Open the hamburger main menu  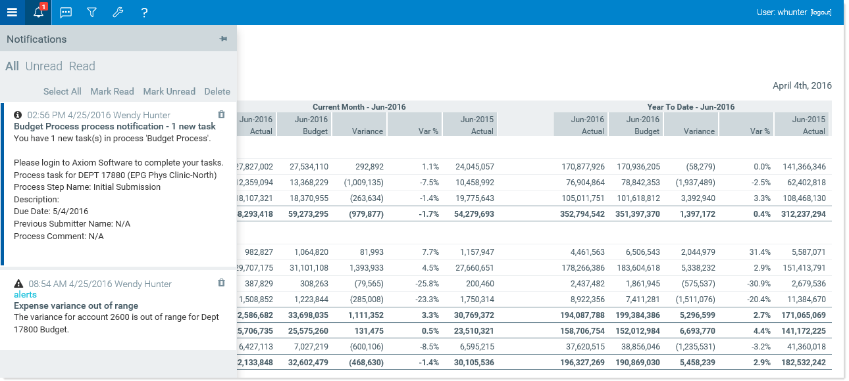[x=12, y=12]
